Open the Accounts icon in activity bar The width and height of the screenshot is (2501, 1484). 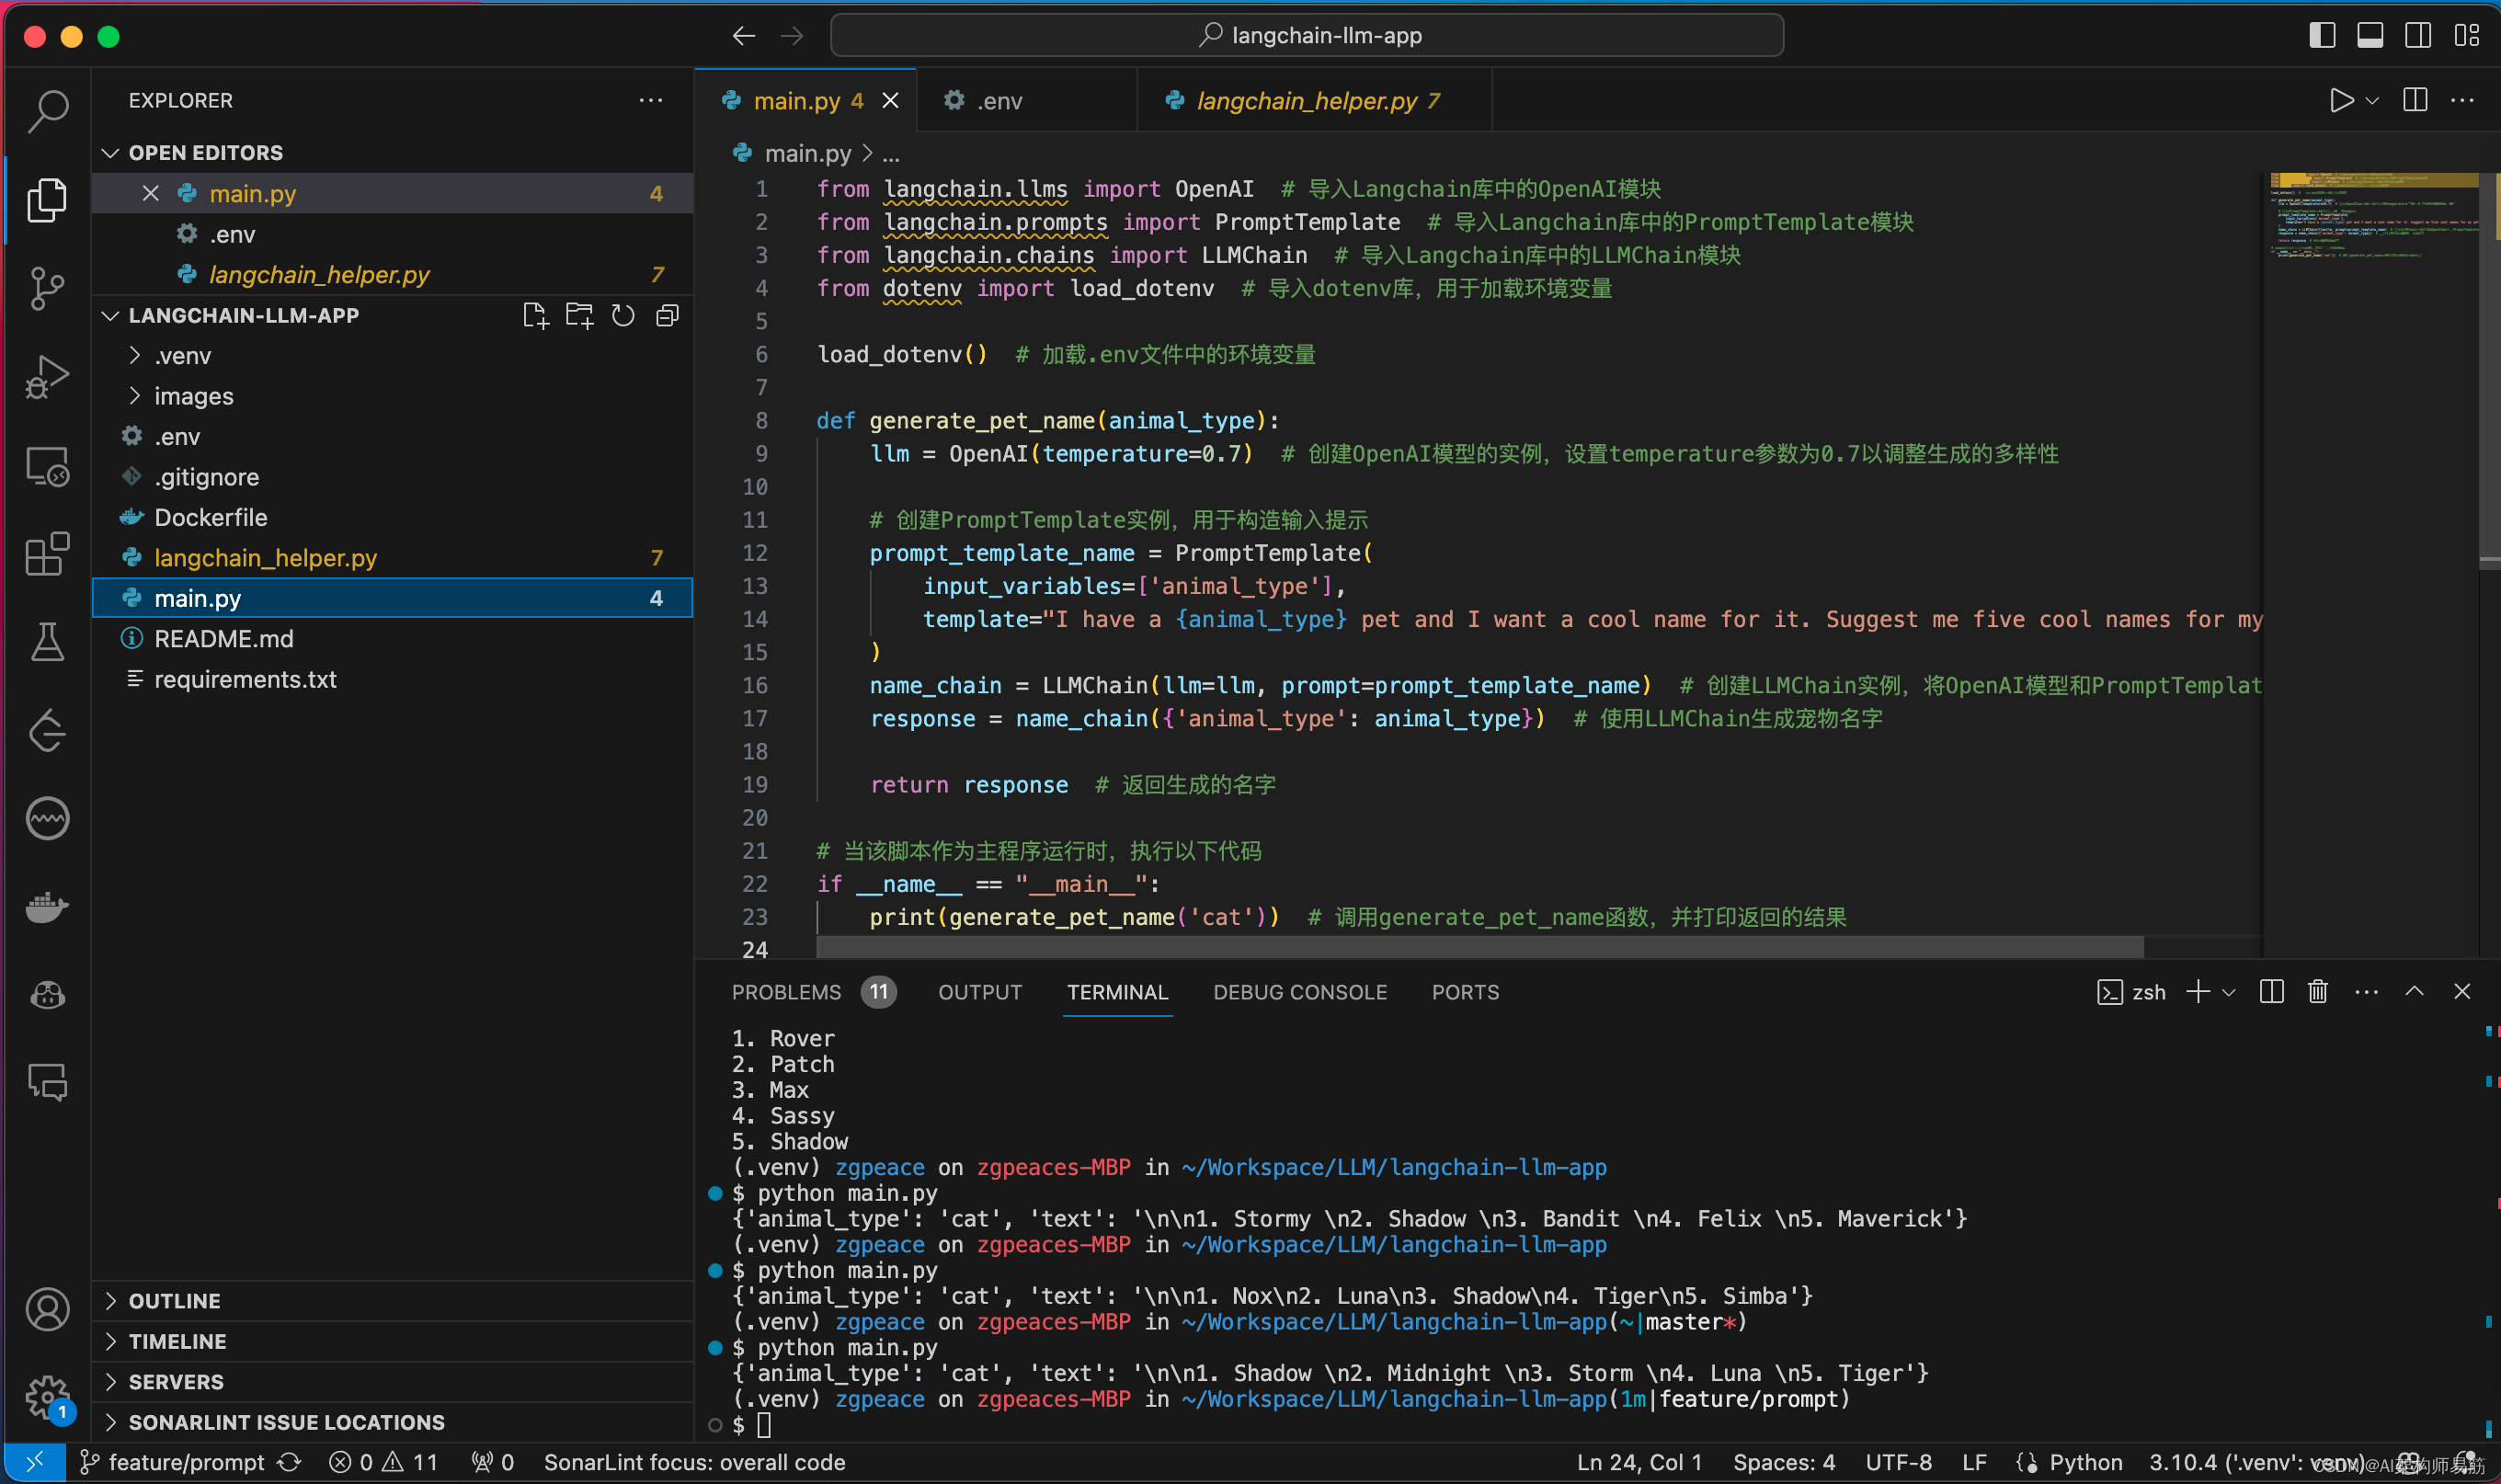47,1309
